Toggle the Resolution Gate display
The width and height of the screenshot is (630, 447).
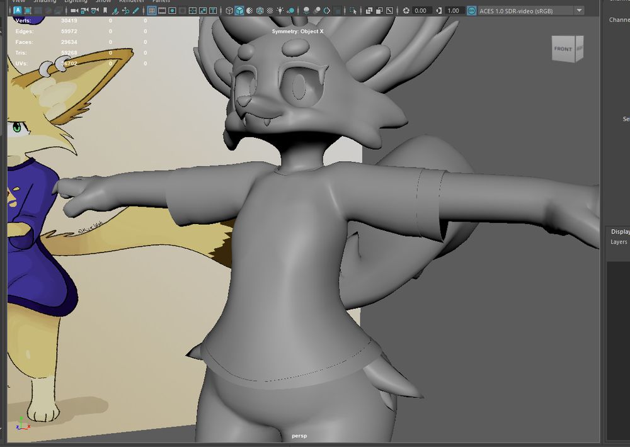tap(172, 11)
